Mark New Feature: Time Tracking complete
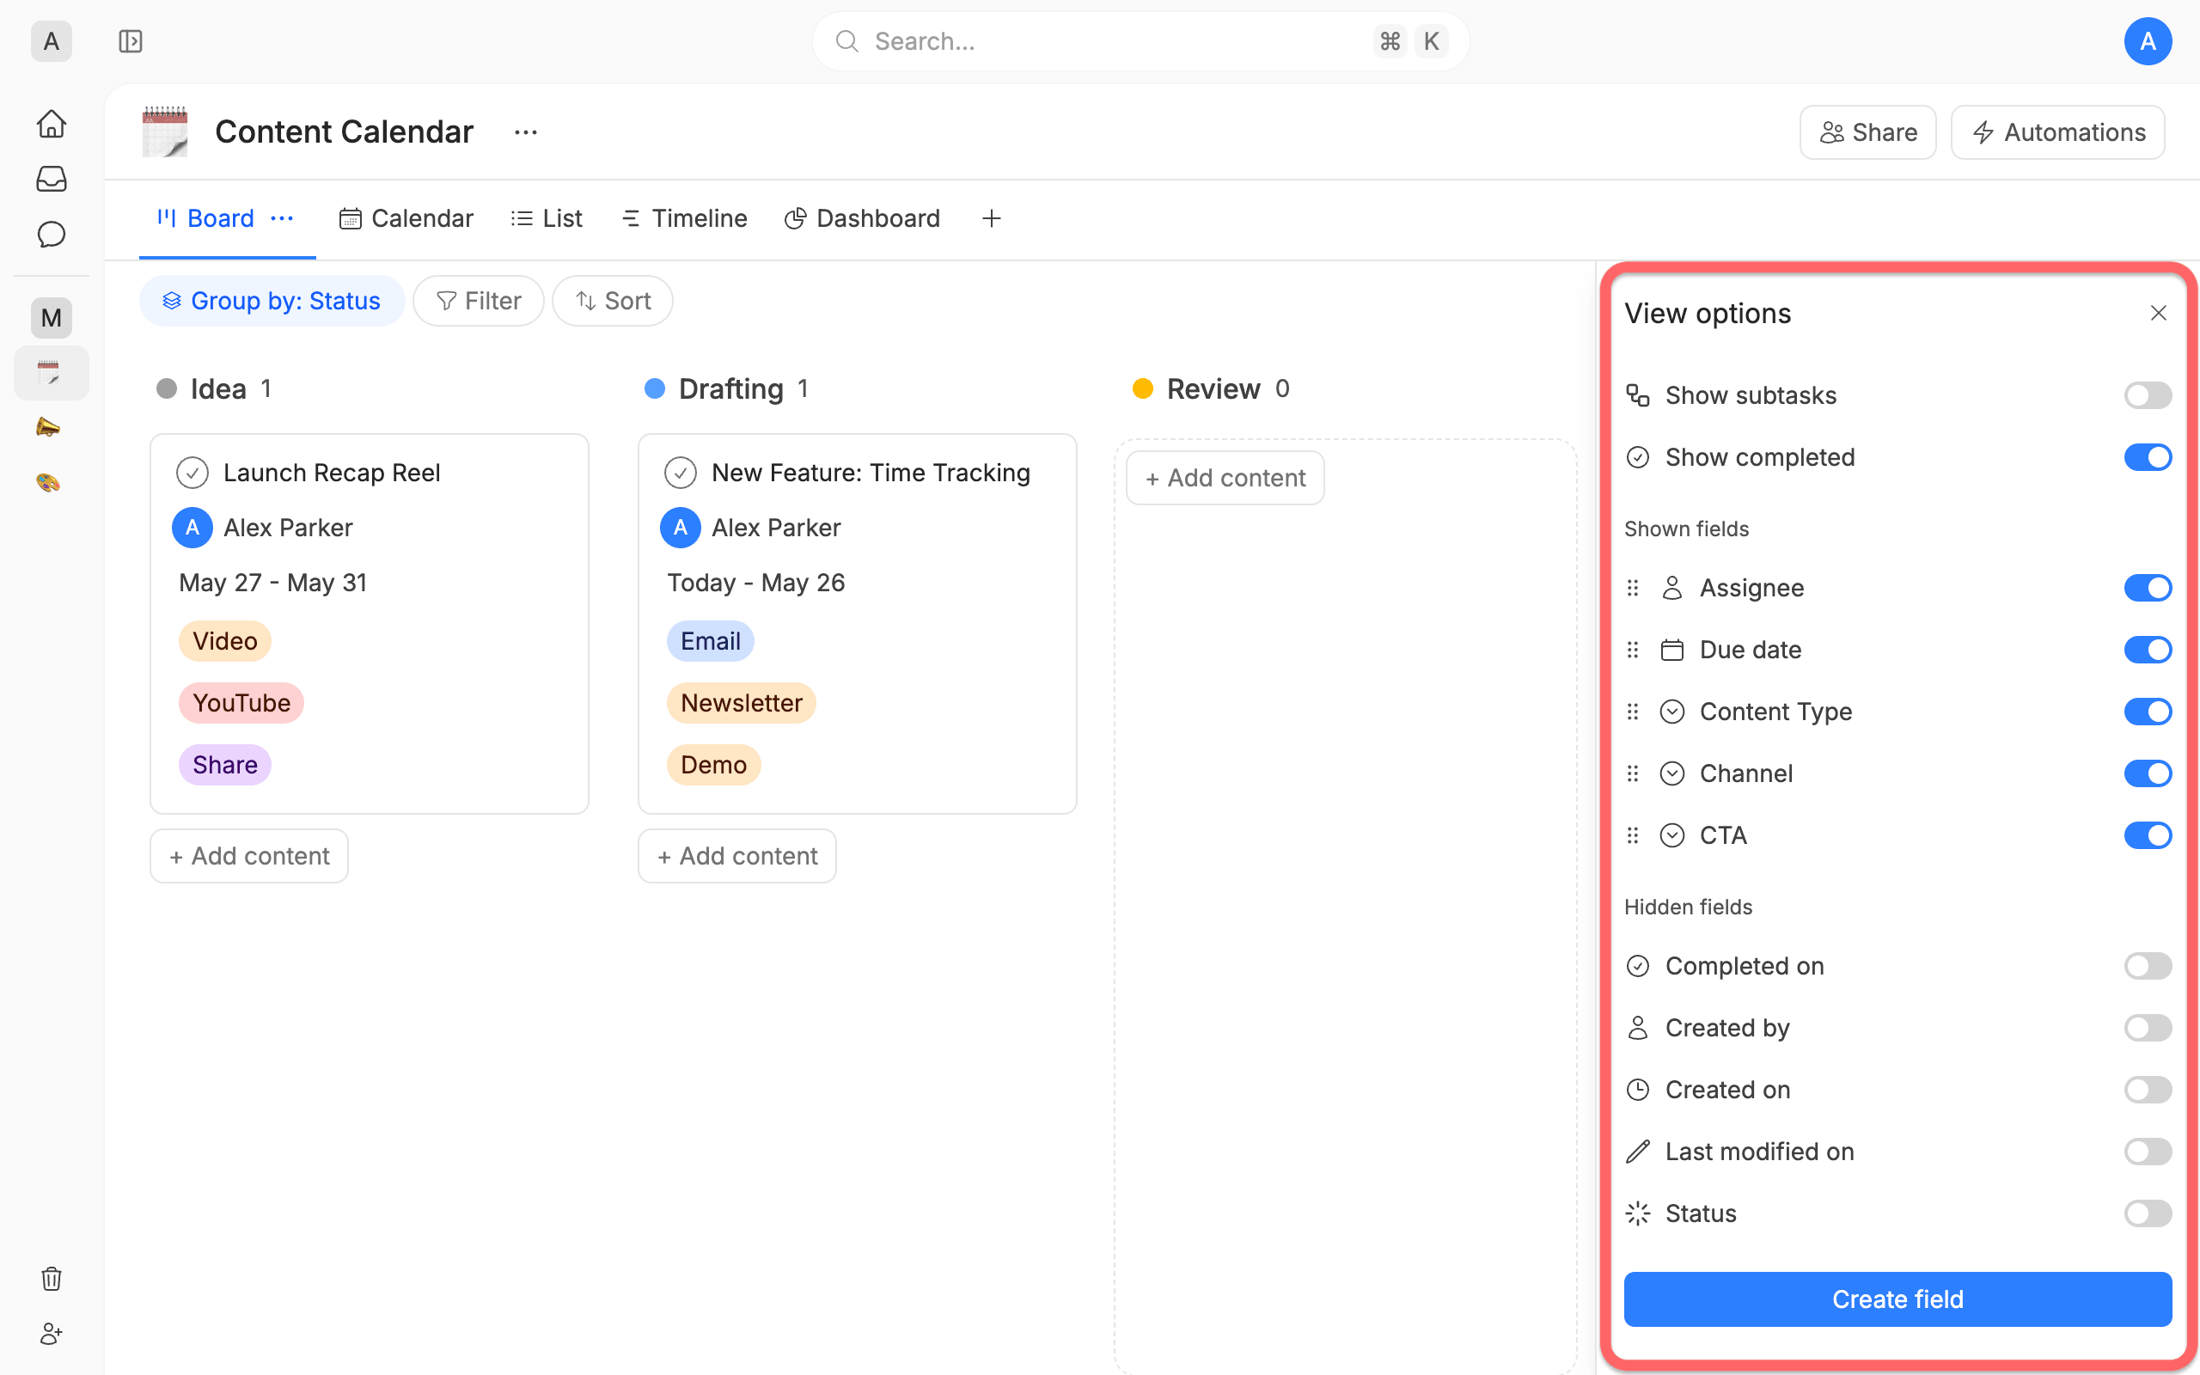Screen dimensions: 2200x1375 coord(680,473)
